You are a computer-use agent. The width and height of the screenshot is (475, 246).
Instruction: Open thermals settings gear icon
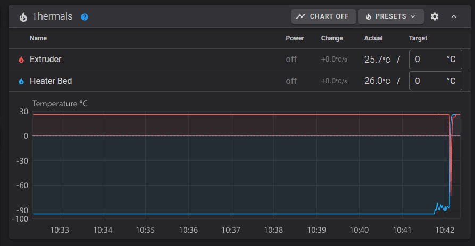[435, 16]
